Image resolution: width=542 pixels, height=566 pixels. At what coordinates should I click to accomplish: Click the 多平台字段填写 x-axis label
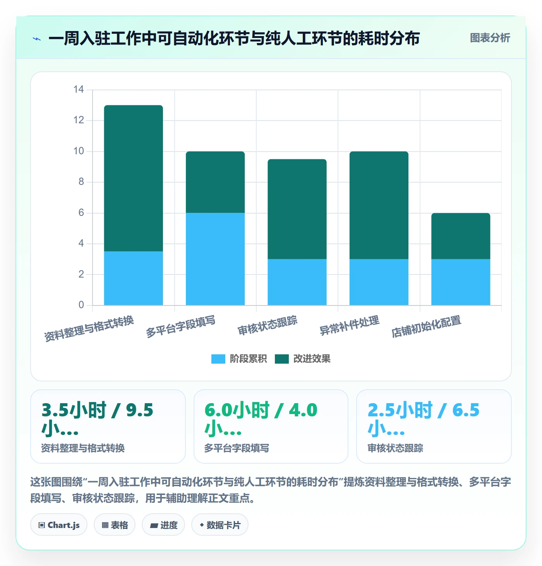[x=180, y=326]
